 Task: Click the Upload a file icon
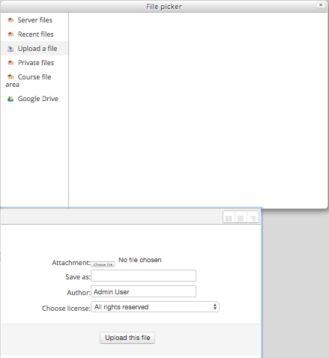[10, 49]
